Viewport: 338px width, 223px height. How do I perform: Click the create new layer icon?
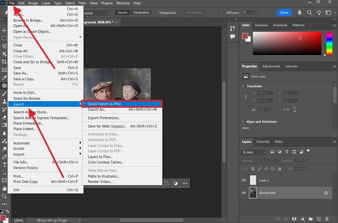pyautogui.click(x=319, y=219)
